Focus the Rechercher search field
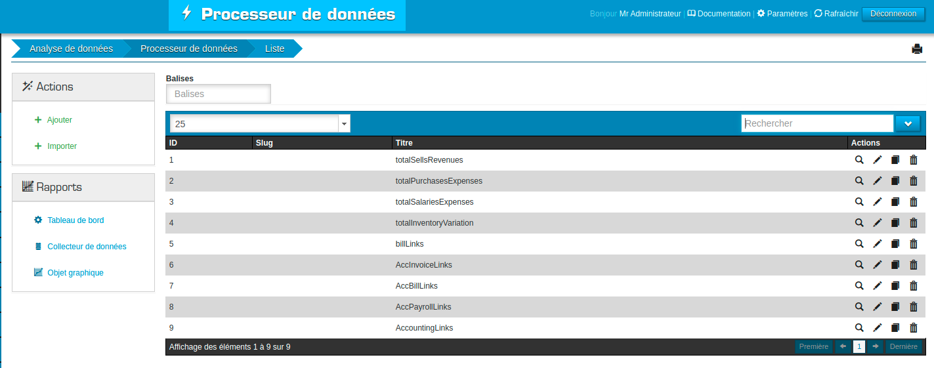Viewport: 934px width, 368px height. (x=817, y=123)
